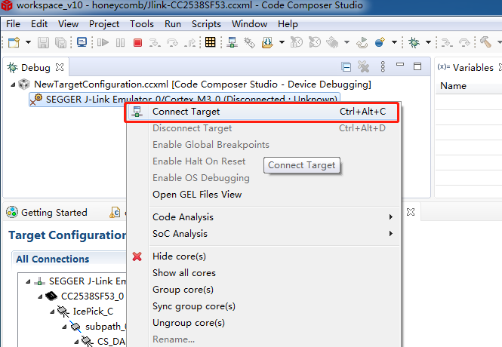This screenshot has width=502, height=347.
Task: Open the Debug bug dropdown arrow
Action: (428, 42)
